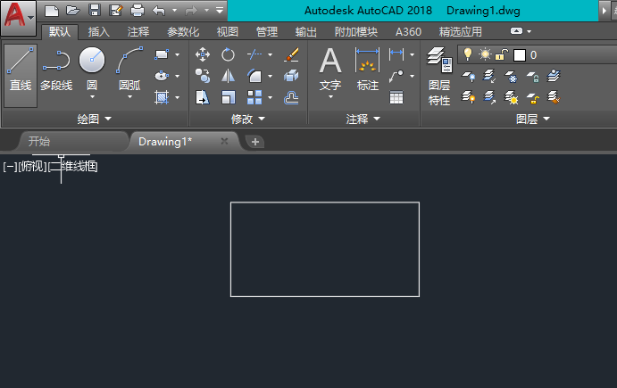Switch to the 输出 ribbon tab
This screenshot has height=388, width=617.
pyautogui.click(x=306, y=32)
